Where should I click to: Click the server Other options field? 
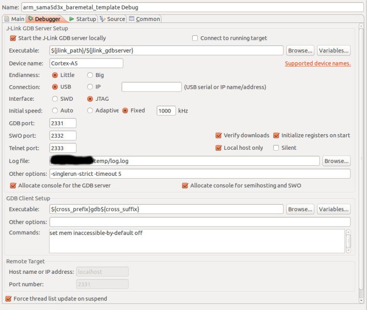click(200, 174)
